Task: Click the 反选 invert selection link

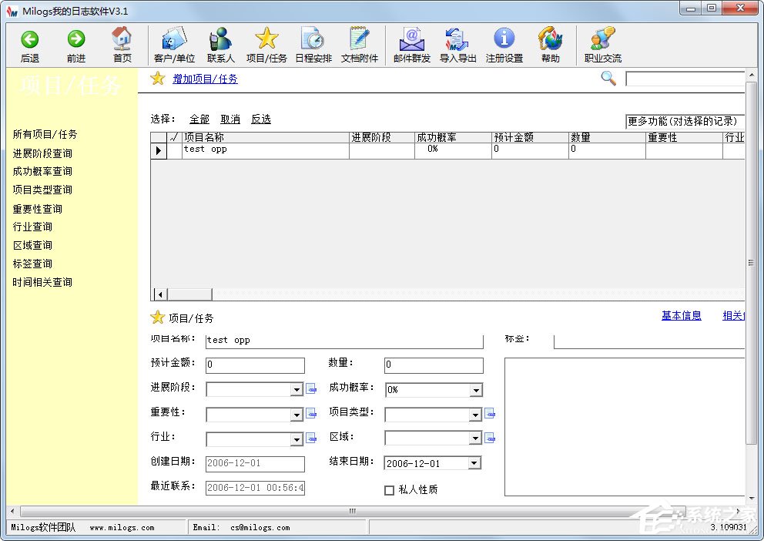Action: tap(260, 119)
